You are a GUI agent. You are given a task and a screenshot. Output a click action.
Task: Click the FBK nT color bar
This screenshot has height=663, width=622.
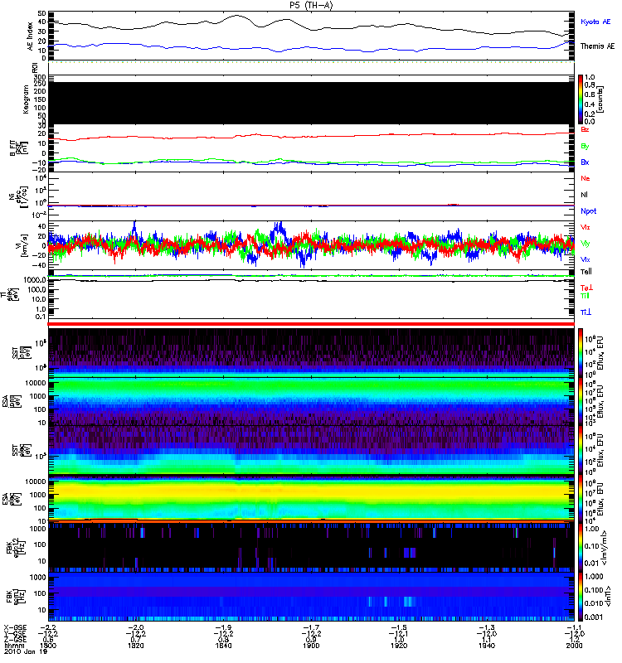pyautogui.click(x=581, y=596)
